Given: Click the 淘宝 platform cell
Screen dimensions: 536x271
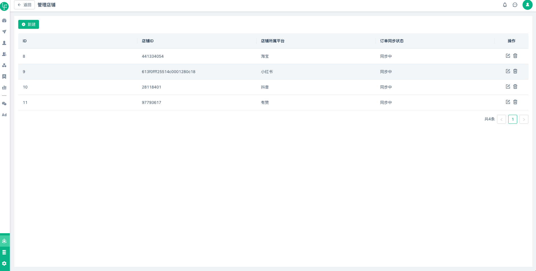Looking at the screenshot, I should (265, 56).
